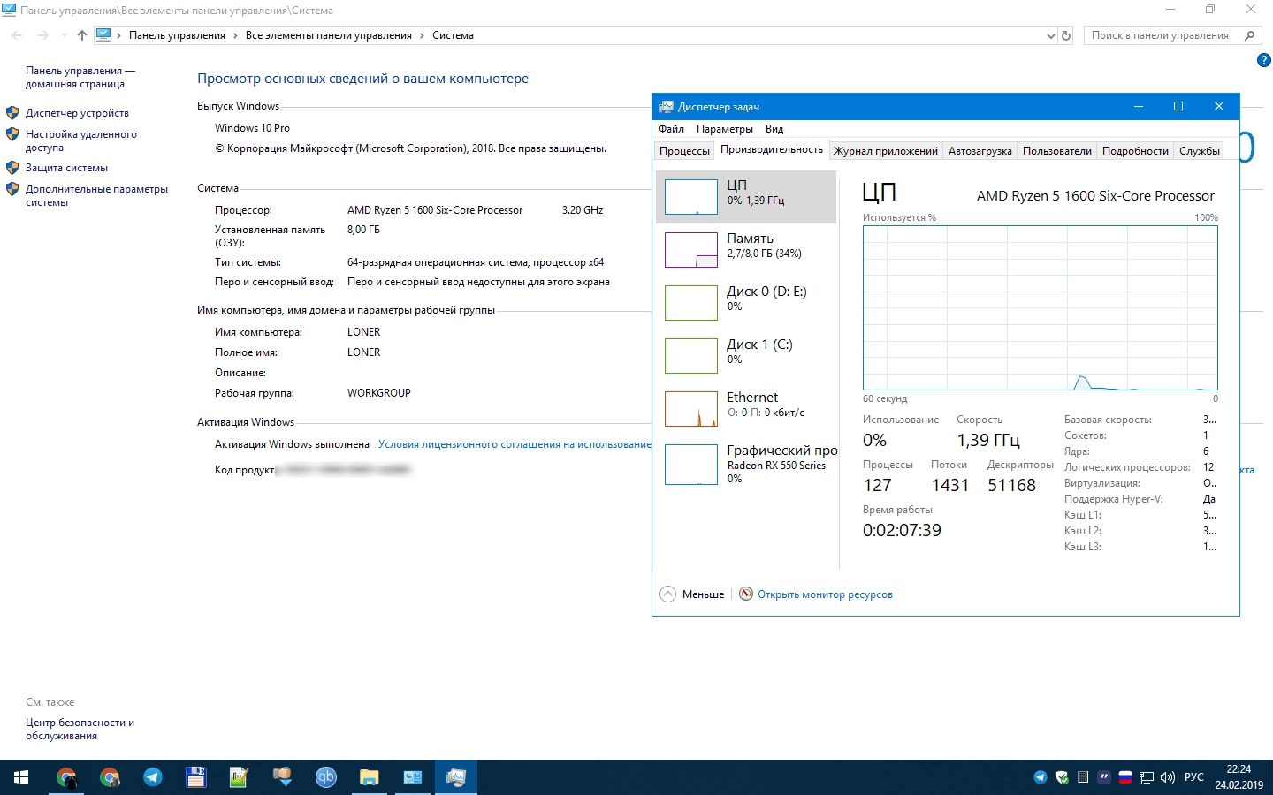Open Telegram icon in the system tray

pyautogui.click(x=1041, y=777)
